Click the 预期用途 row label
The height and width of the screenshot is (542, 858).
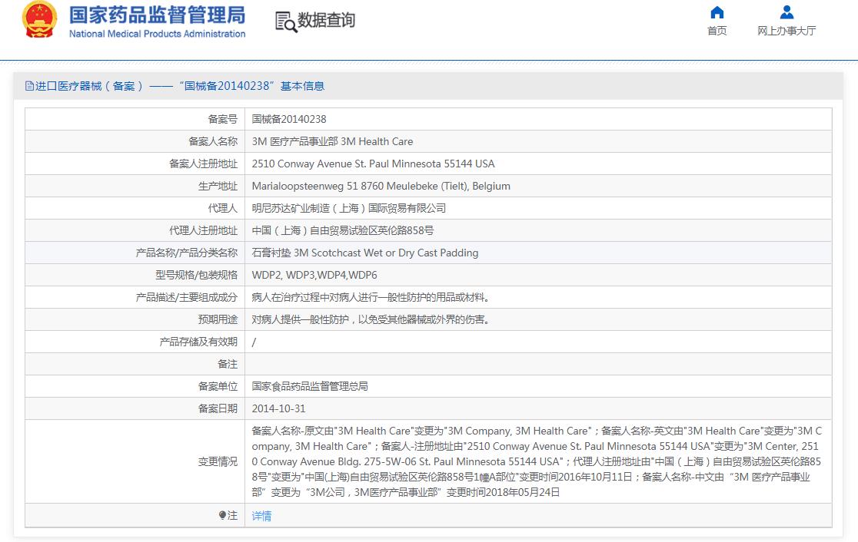tap(218, 319)
